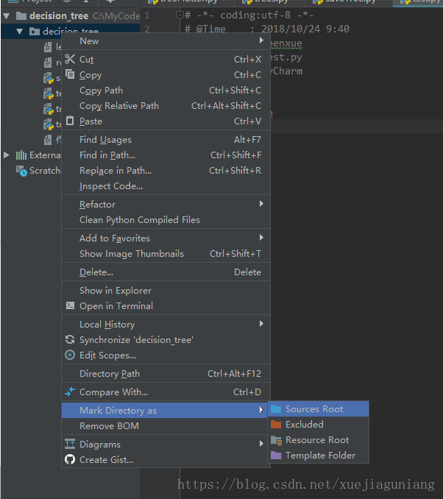Expand the External Libraries node arrow
443x499 pixels.
point(7,155)
